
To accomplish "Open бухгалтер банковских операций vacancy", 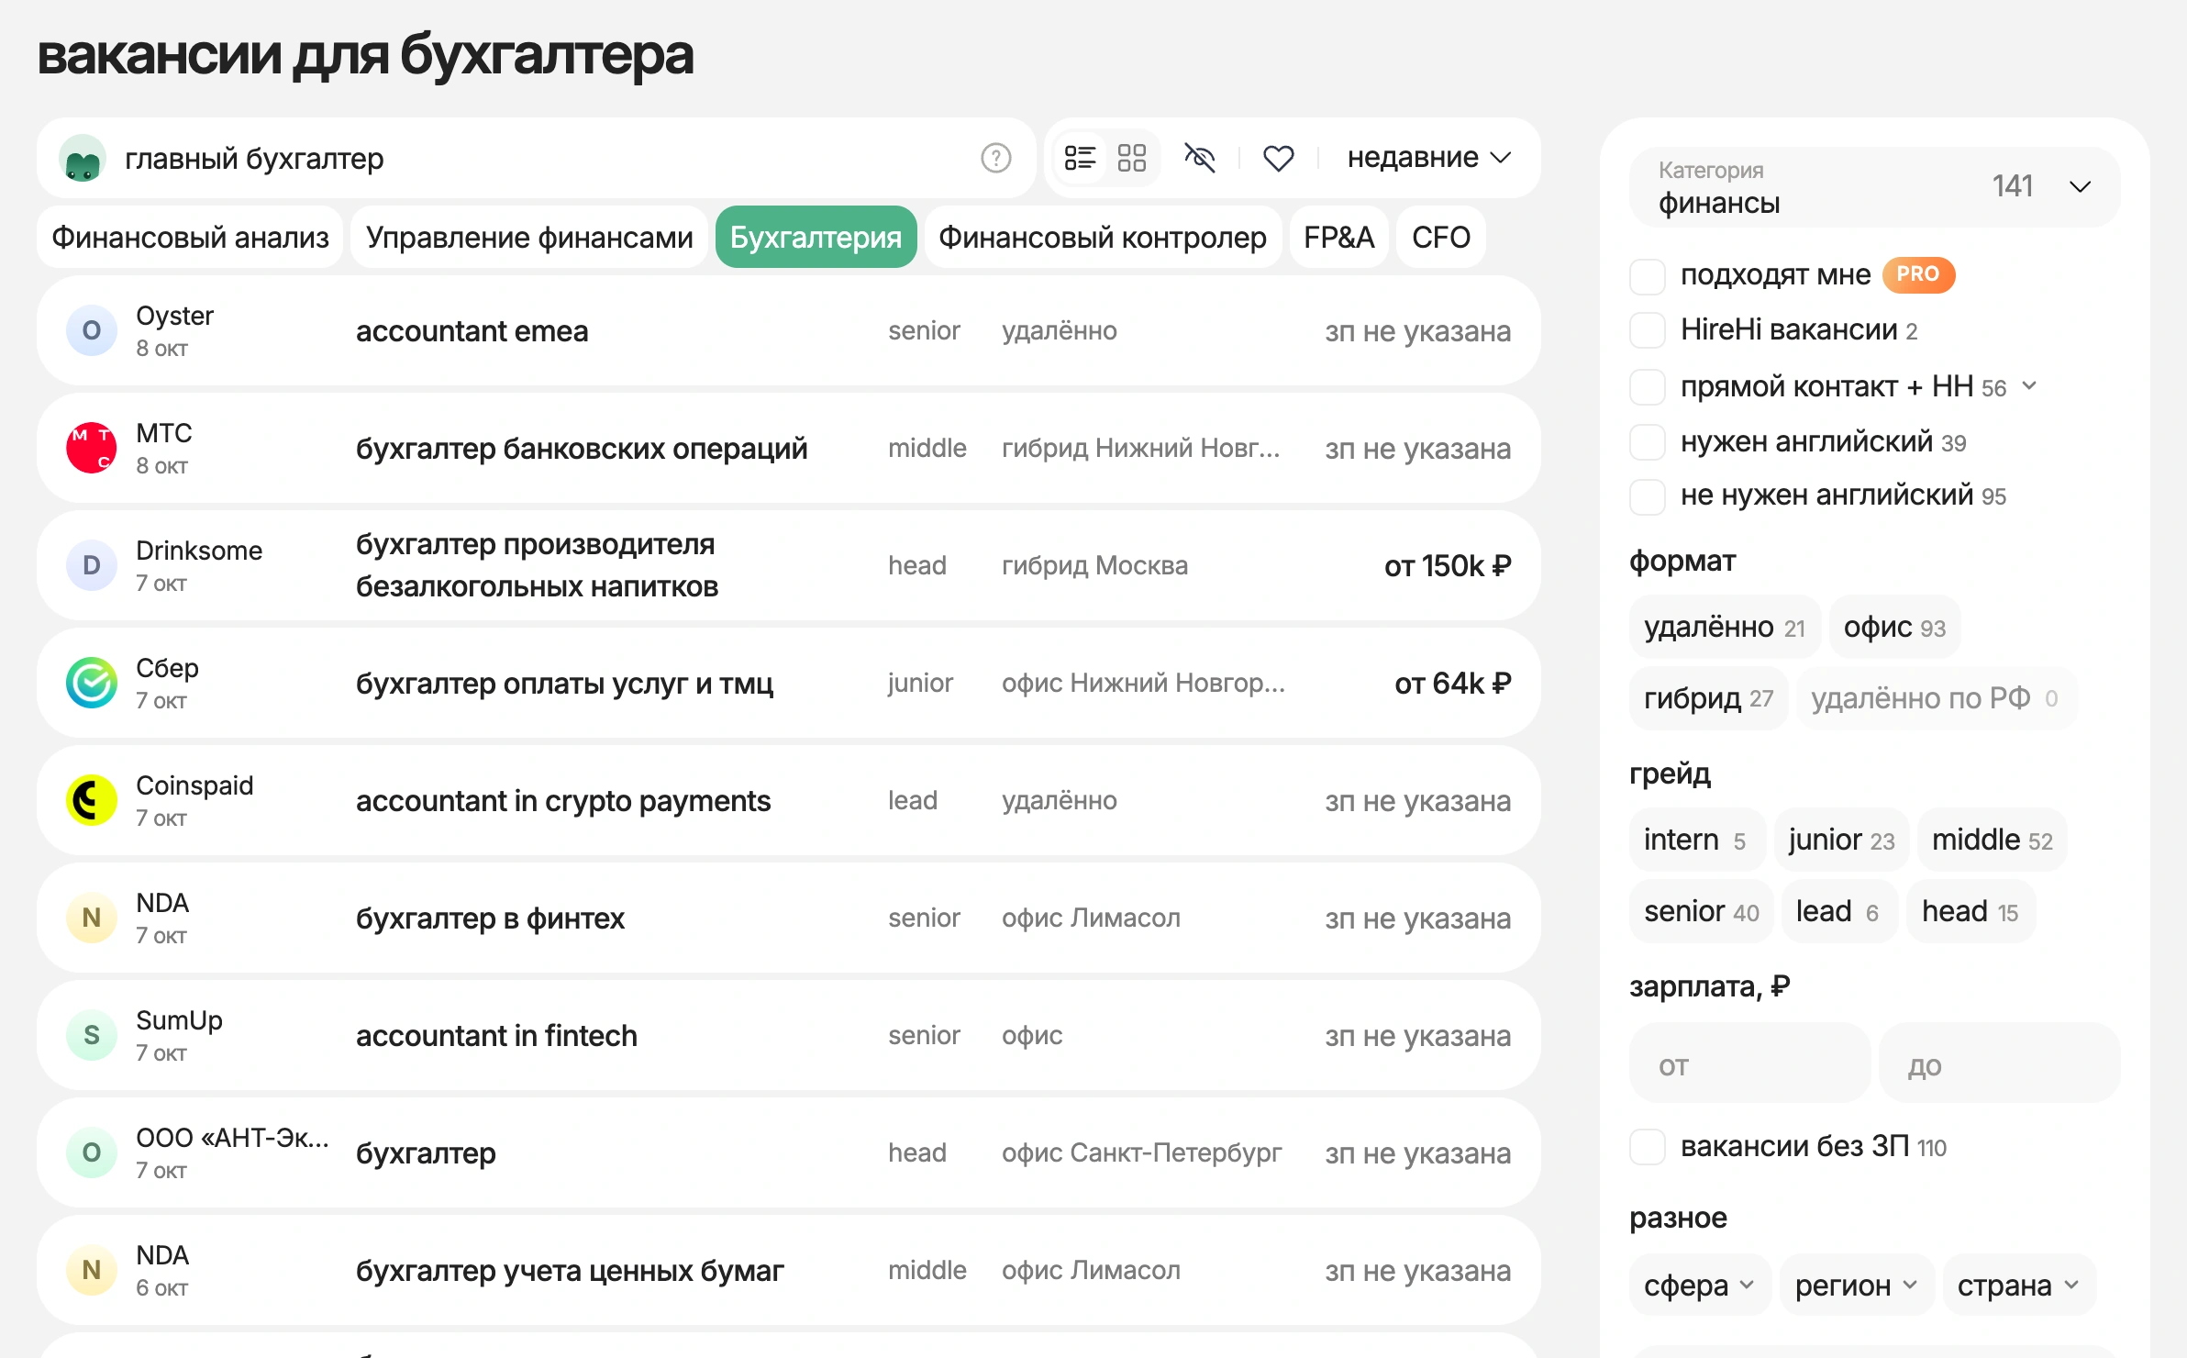I will point(789,448).
